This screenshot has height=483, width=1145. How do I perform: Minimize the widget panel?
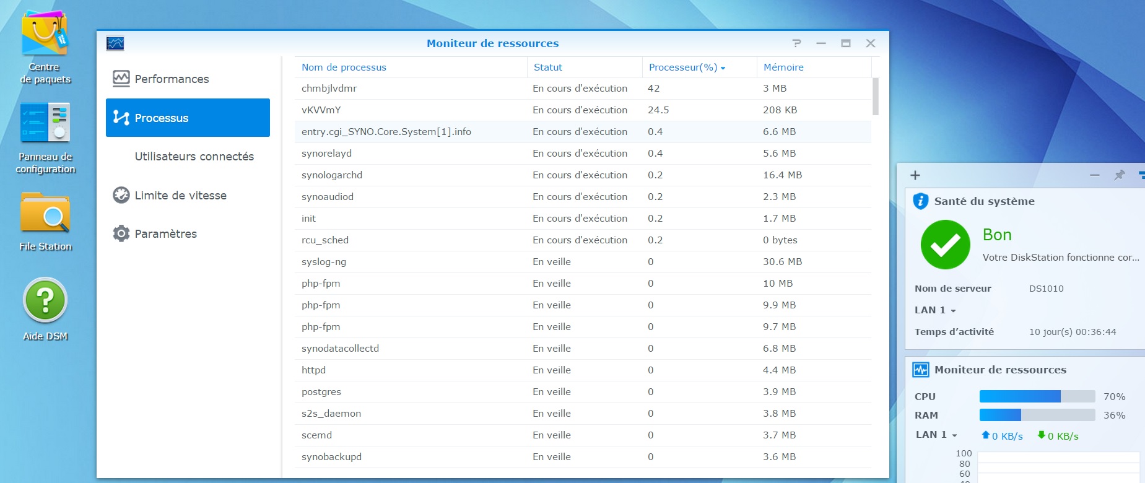point(1094,175)
